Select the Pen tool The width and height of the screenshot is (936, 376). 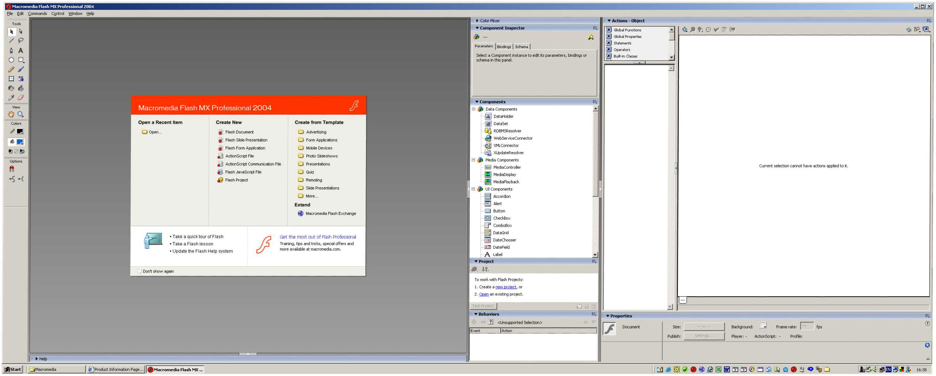click(11, 50)
